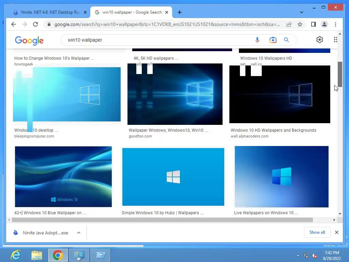
Task: Click the 42+] Windows 10 Blue Wallpaper caption
Action: 50,213
